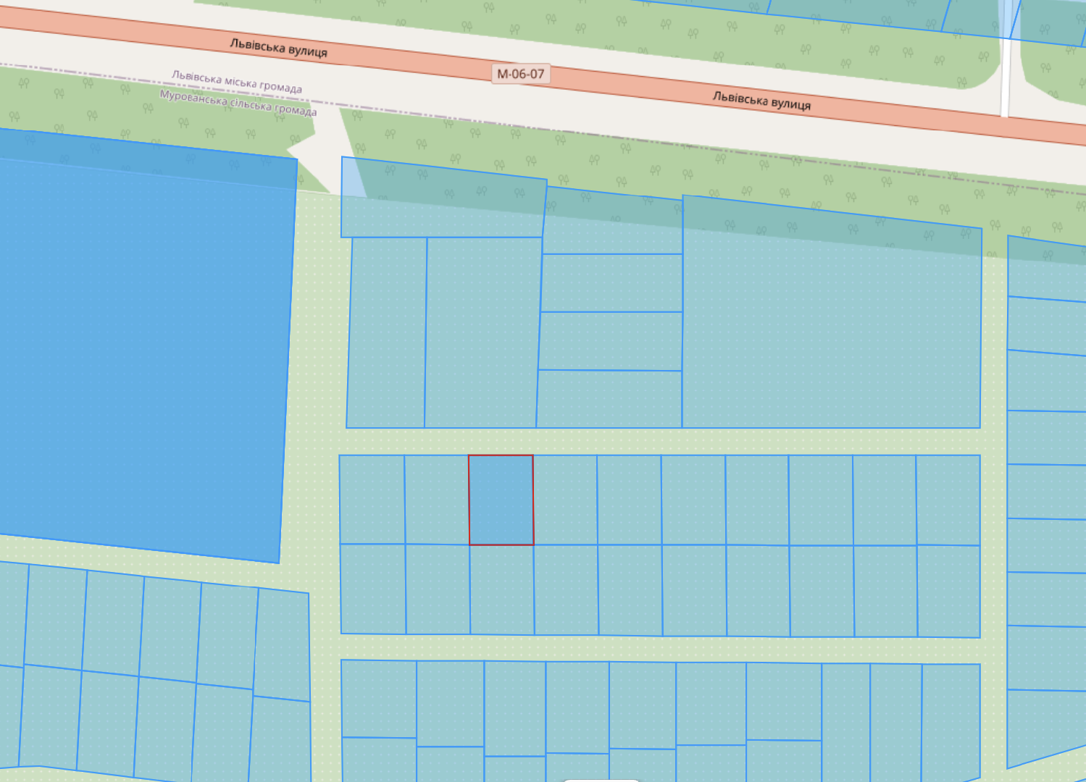Select the second plot from top in stacked parcels
The height and width of the screenshot is (782, 1086).
pyautogui.click(x=612, y=283)
